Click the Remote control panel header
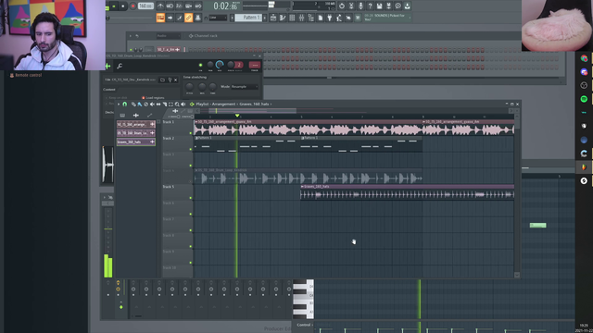The width and height of the screenshot is (593, 333). [x=26, y=75]
